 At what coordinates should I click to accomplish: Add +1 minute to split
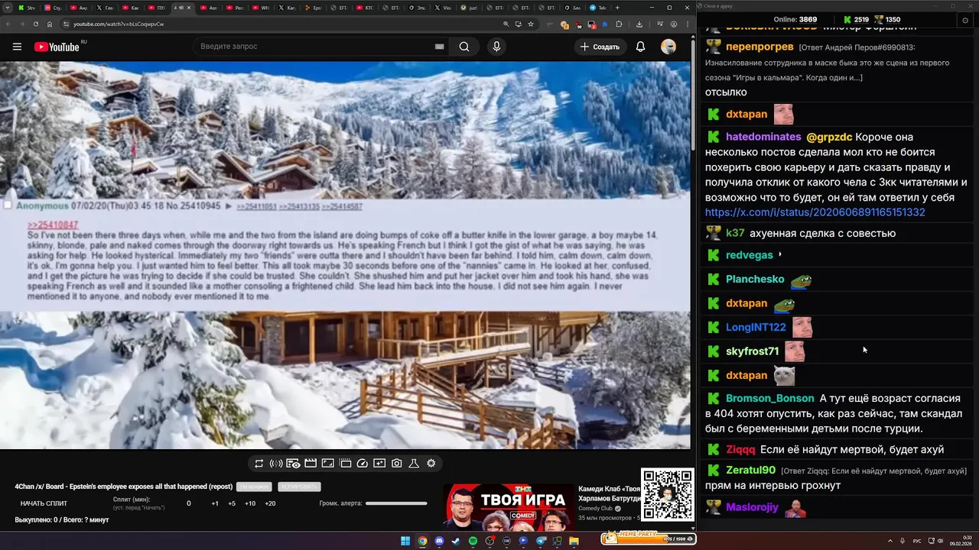coord(215,503)
